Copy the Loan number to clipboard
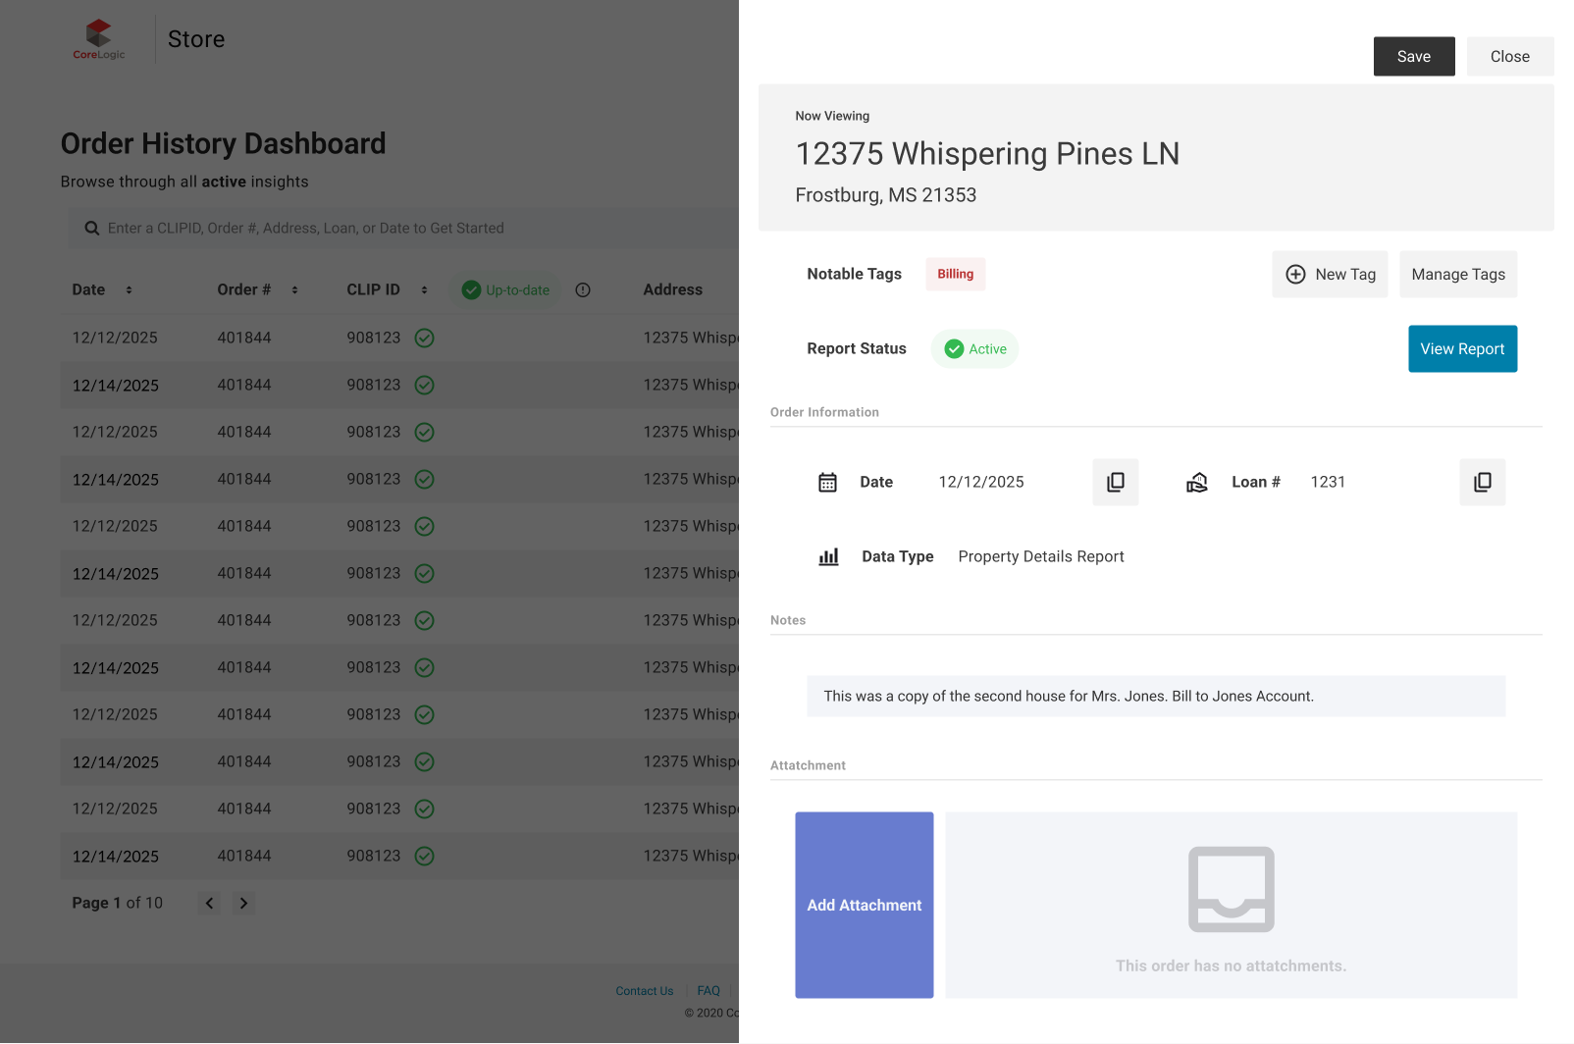This screenshot has height=1044, width=1574. pyautogui.click(x=1482, y=482)
